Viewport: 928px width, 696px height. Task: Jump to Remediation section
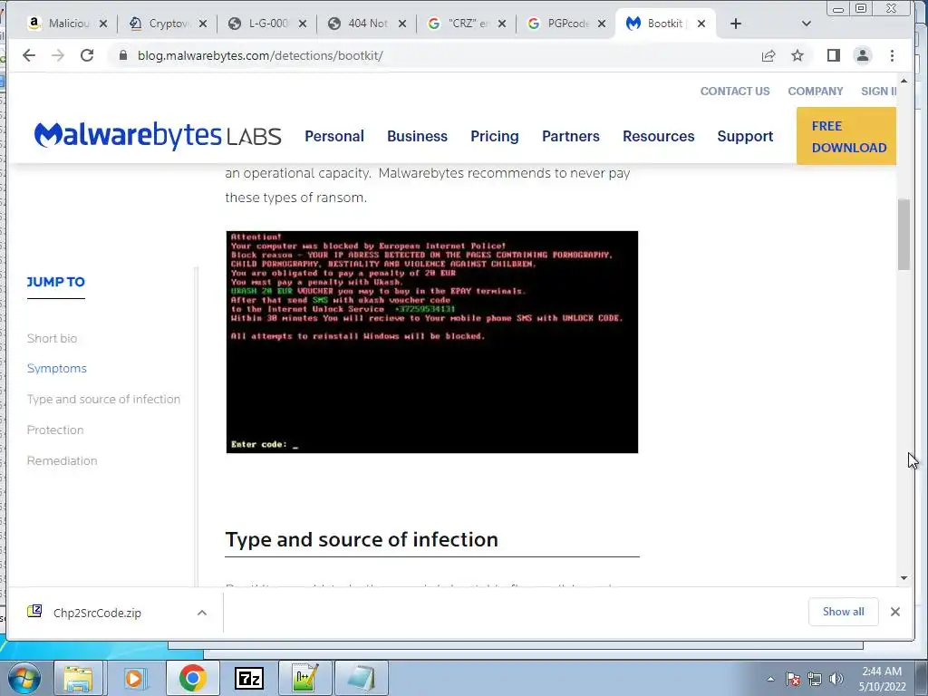point(63,460)
